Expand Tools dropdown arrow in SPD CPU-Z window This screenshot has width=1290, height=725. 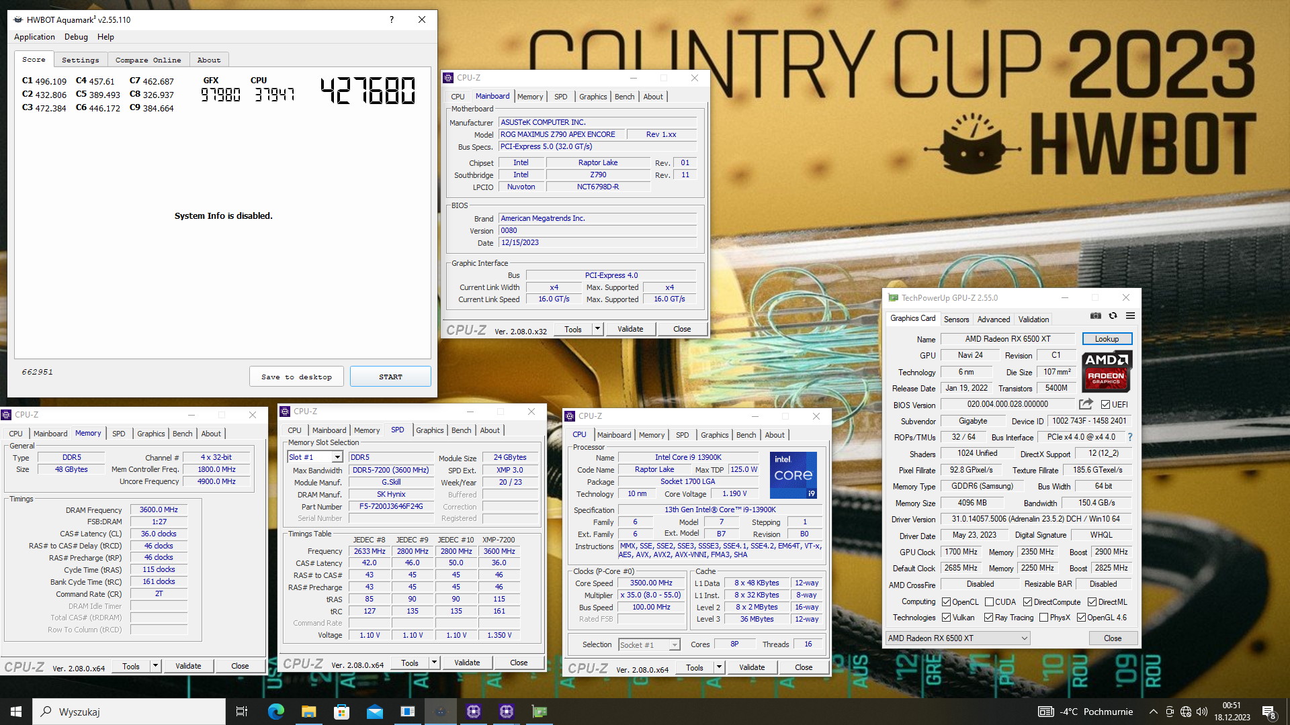434,663
